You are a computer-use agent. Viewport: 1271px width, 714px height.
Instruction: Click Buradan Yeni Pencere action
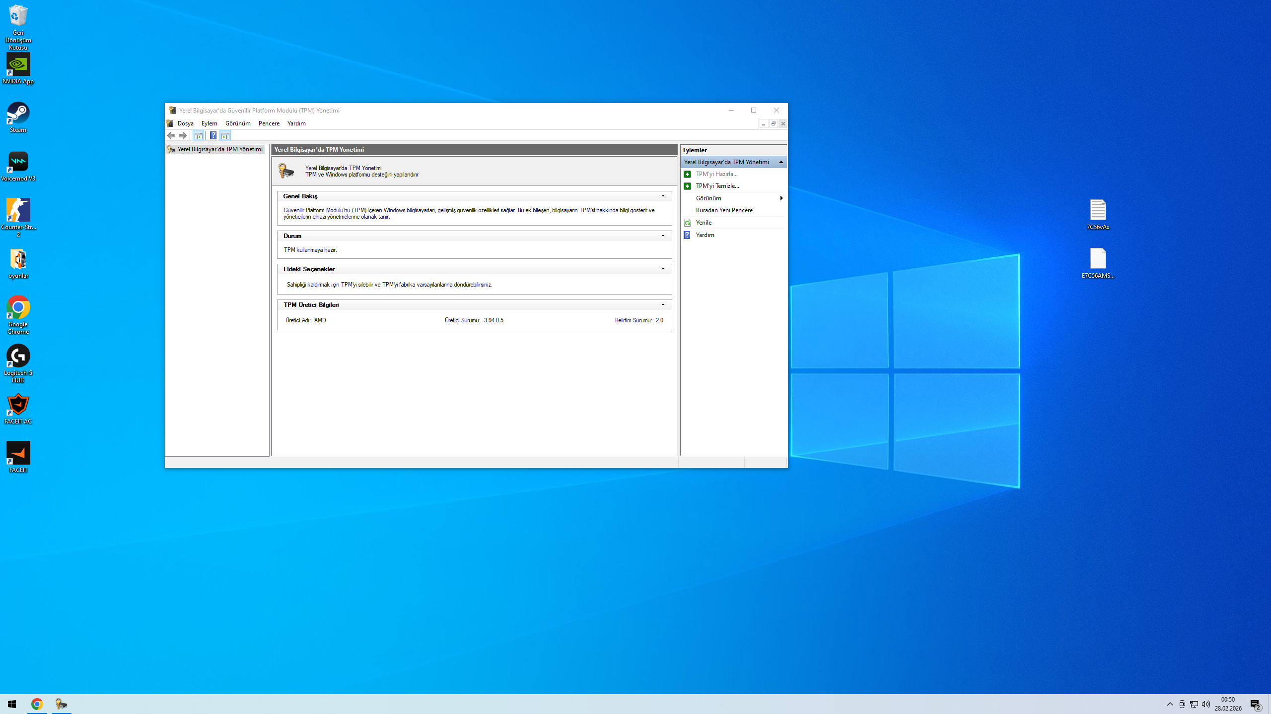[724, 210]
